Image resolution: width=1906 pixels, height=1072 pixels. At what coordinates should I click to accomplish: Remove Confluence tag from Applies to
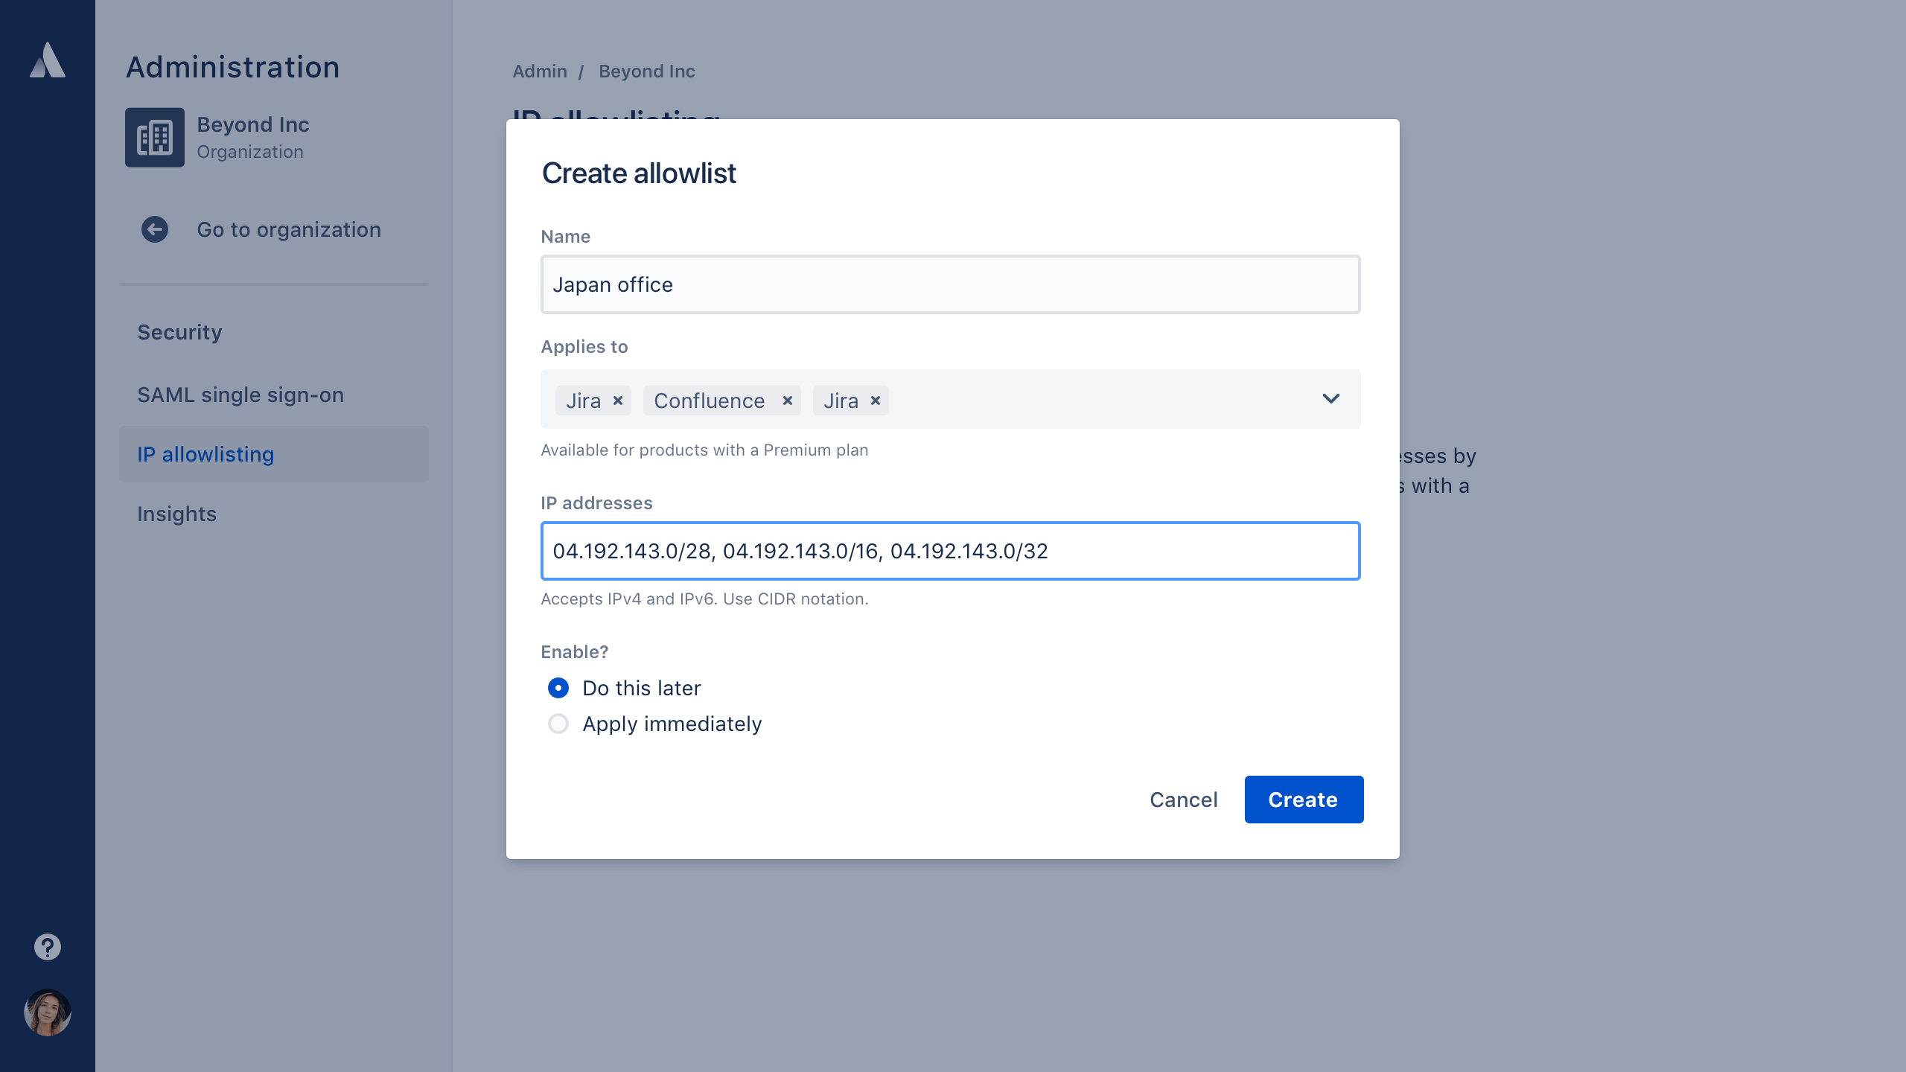coord(787,401)
